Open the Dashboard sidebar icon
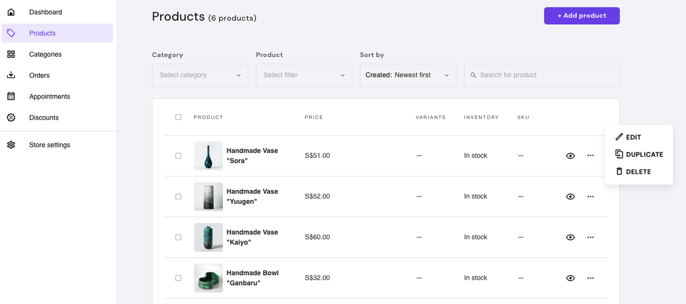Viewport: 686px width, 304px height. pyautogui.click(x=11, y=12)
